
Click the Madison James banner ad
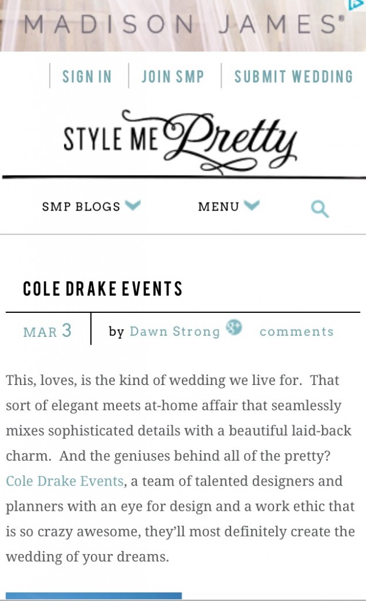tap(183, 25)
